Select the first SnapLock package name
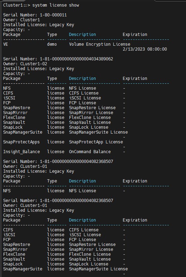The height and width of the screenshot is (277, 186). [13, 127]
